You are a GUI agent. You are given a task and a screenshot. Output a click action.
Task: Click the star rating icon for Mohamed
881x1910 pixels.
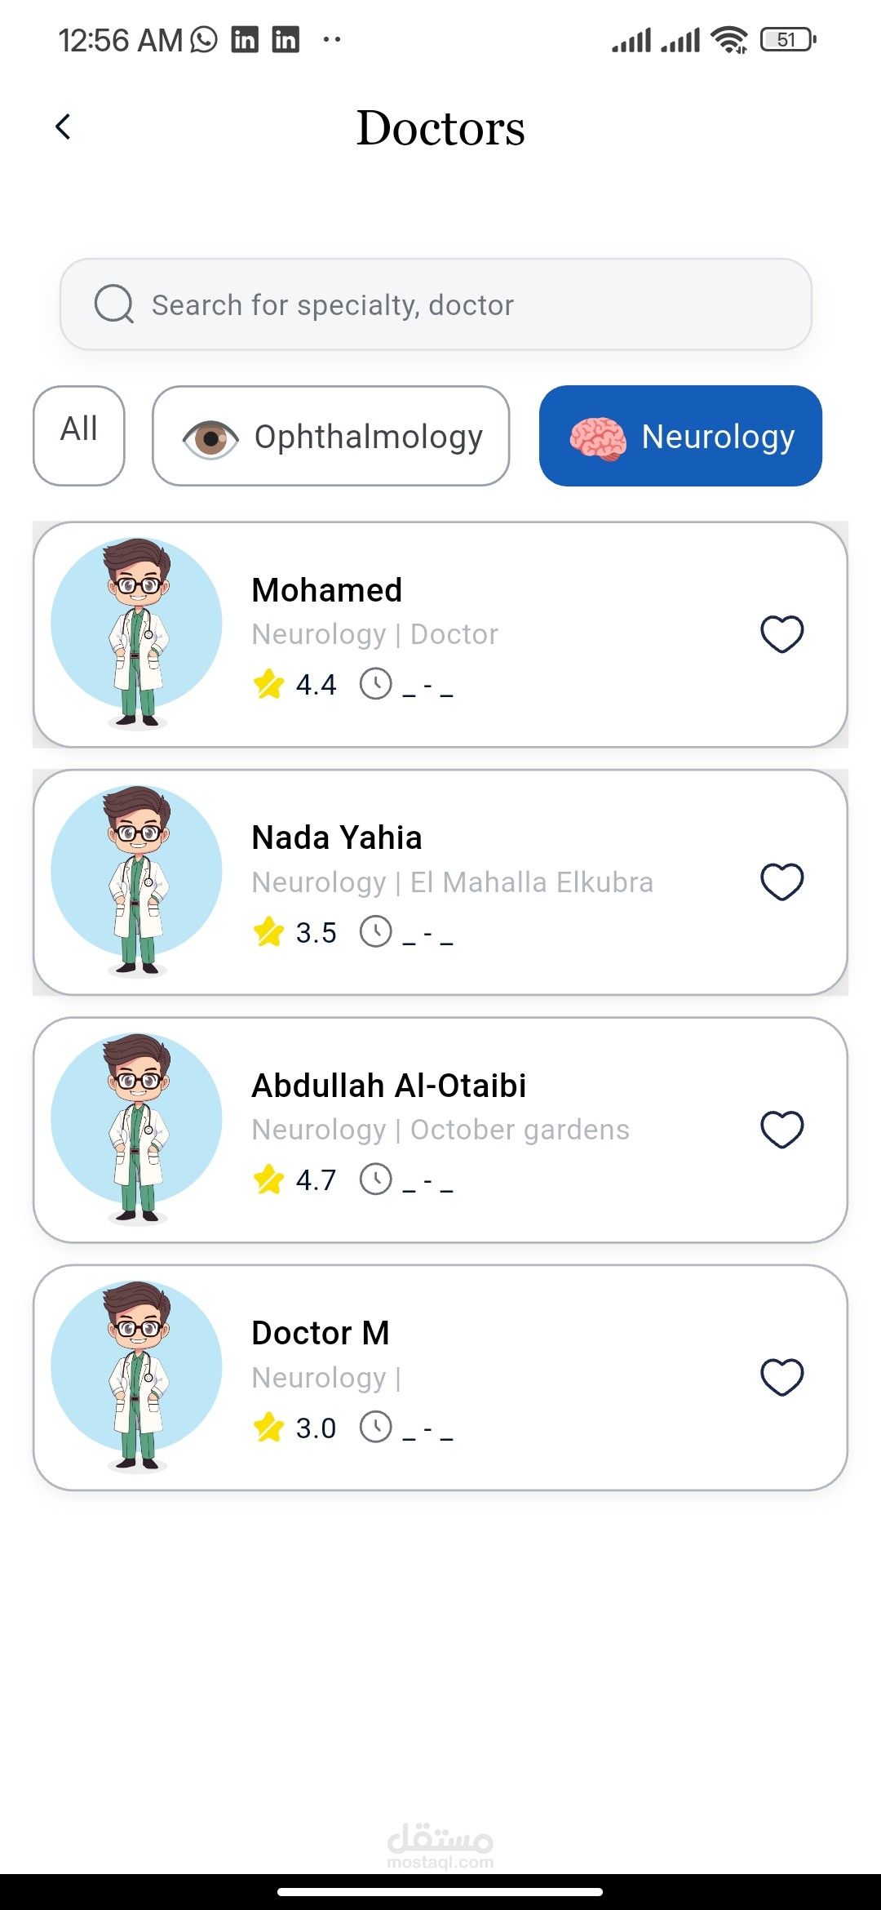pos(268,684)
